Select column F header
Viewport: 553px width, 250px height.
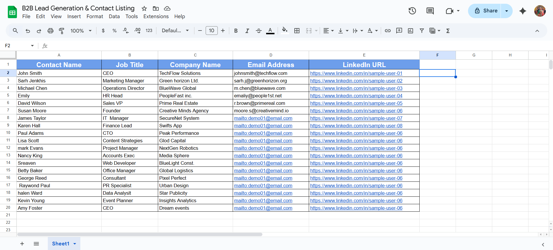pyautogui.click(x=438, y=55)
